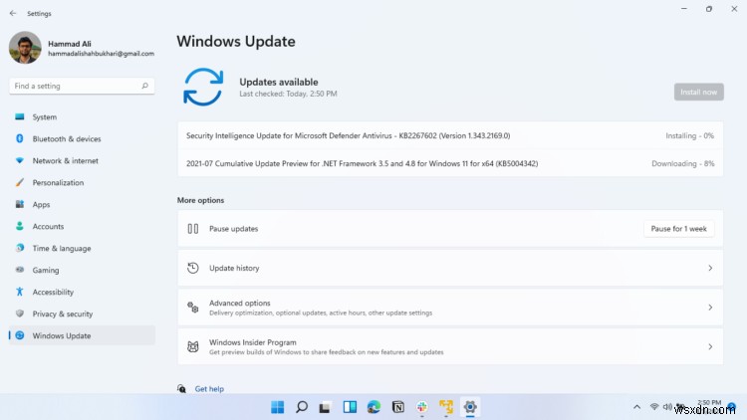The height and width of the screenshot is (420, 747).
Task: Click the Accessibility person icon
Action: 20,292
